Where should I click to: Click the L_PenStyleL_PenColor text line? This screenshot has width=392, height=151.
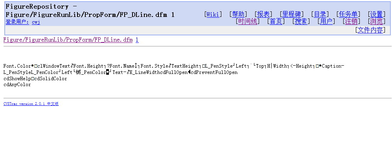[x=120, y=72]
